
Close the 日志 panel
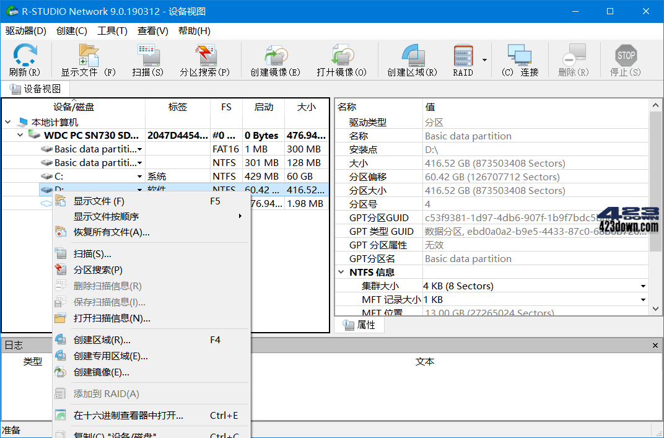pos(655,345)
